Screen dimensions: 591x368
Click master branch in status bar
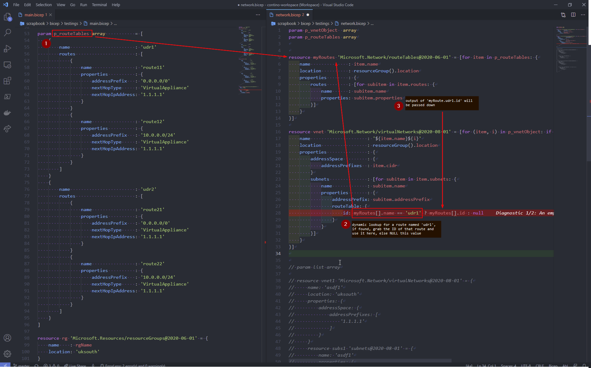(x=22, y=366)
